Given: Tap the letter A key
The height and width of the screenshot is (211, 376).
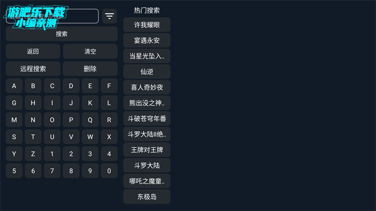Looking at the screenshot, I should 14,86.
